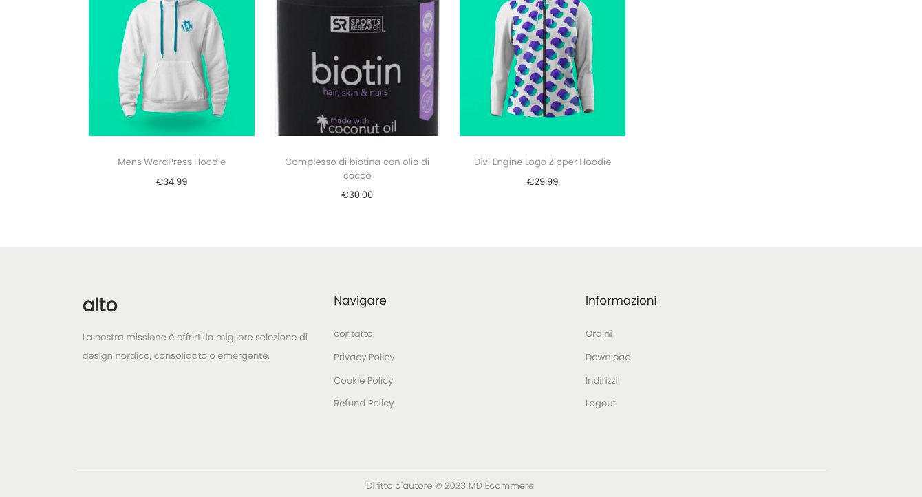Click the Mens WordPress Hoodie title

[x=171, y=162]
